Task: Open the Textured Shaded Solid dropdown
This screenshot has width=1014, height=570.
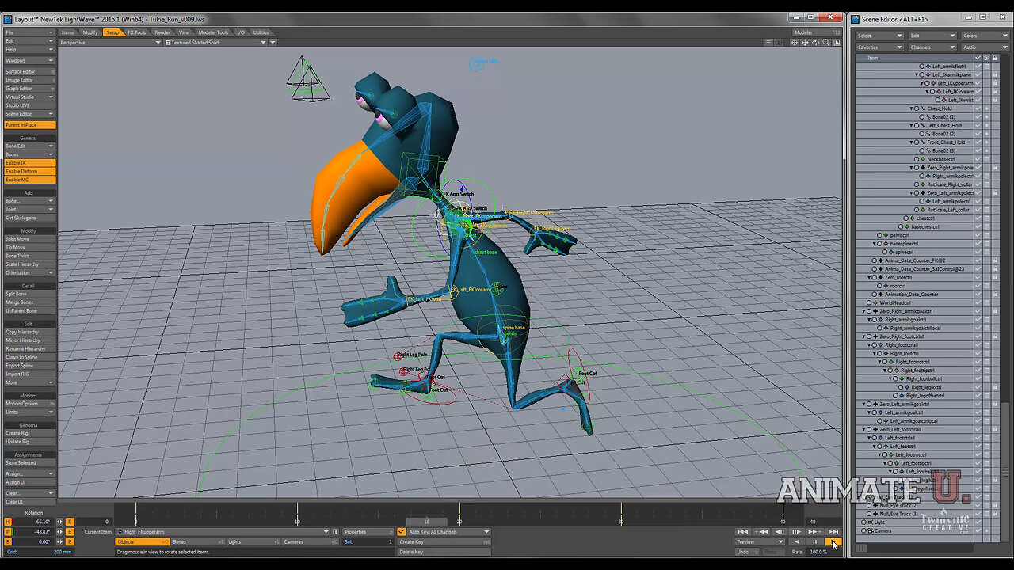Action: click(215, 43)
